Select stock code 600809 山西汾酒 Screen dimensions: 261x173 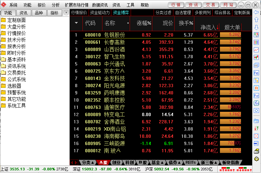93,49
